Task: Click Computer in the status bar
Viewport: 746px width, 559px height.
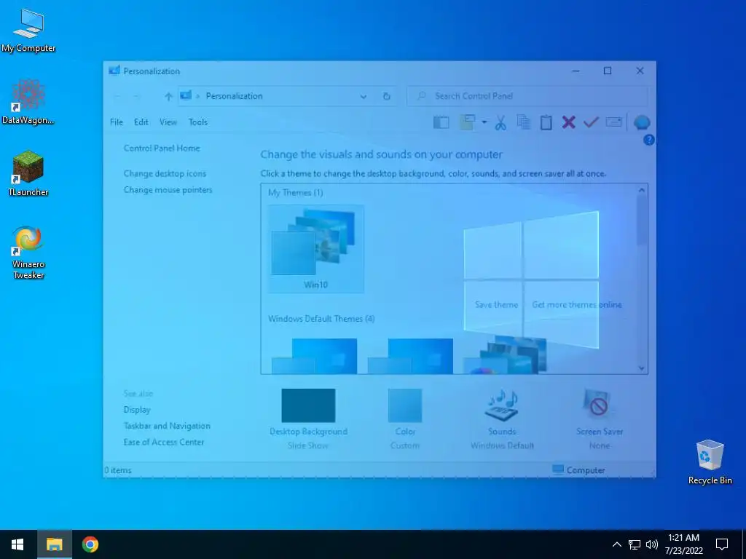Action: 578,470
